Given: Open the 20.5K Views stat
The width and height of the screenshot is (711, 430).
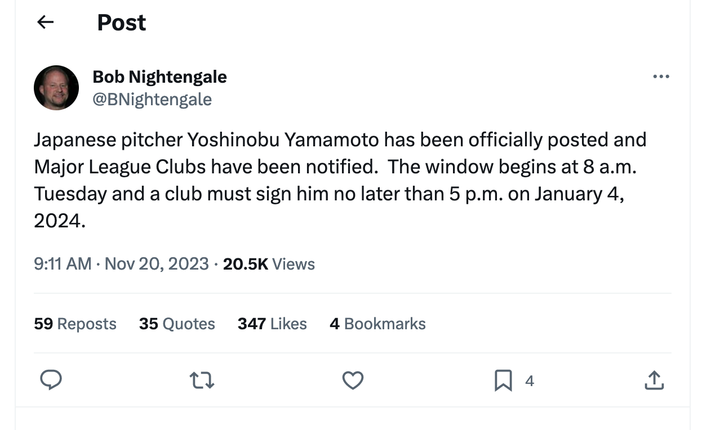Looking at the screenshot, I should 269,264.
